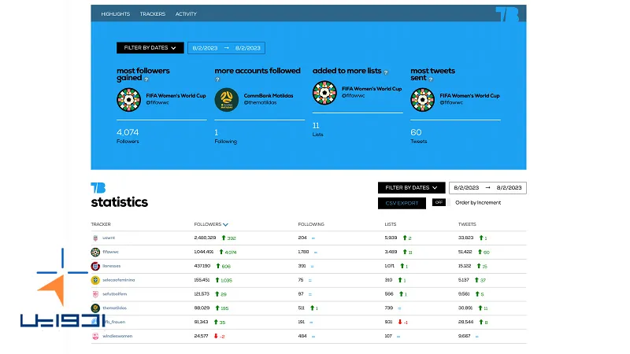This screenshot has height=354, width=630.
Task: Open the Highlights tab
Action: tap(115, 14)
